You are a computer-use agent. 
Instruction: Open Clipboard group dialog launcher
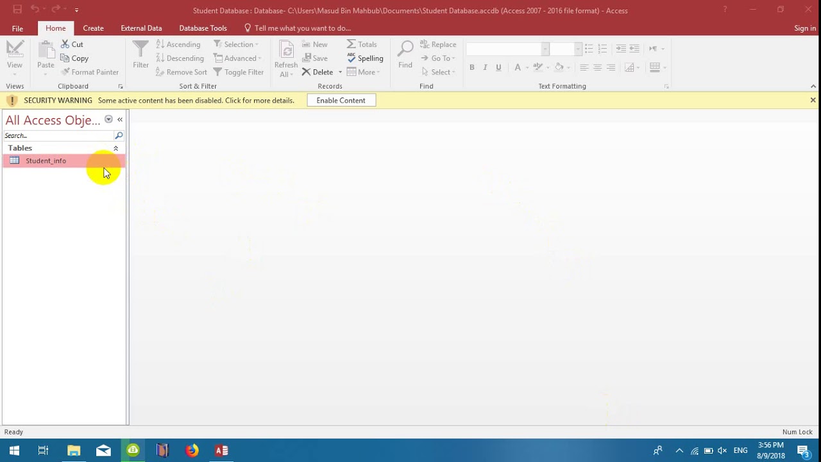click(121, 86)
